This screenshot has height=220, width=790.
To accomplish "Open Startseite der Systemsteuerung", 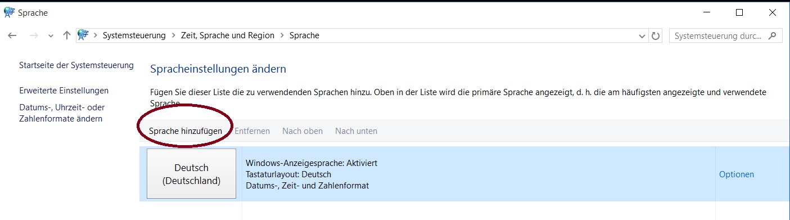I will tap(76, 65).
